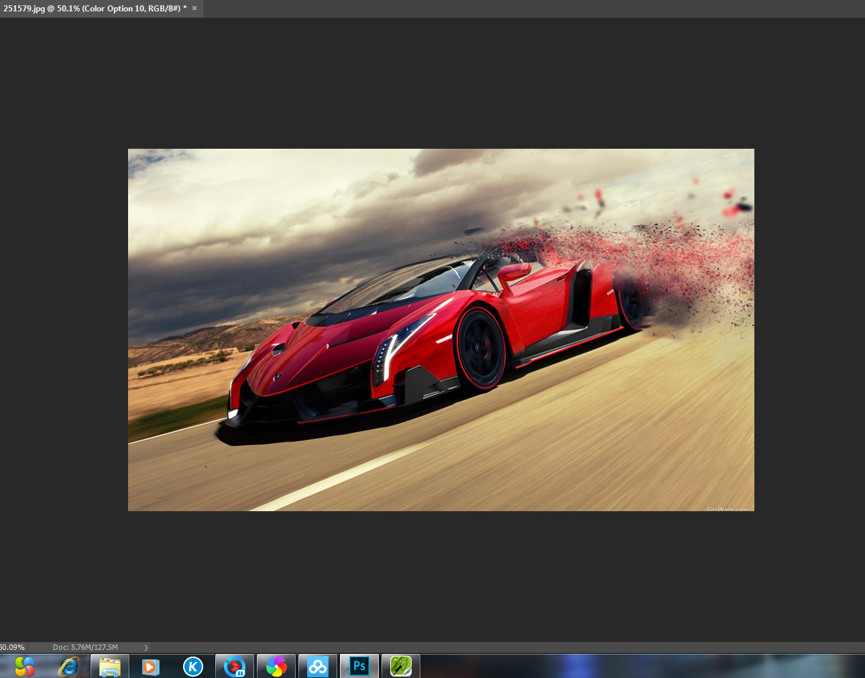Open Windows Media Player from taskbar
Screen dimensions: 865x678
pyautogui.click(x=151, y=667)
